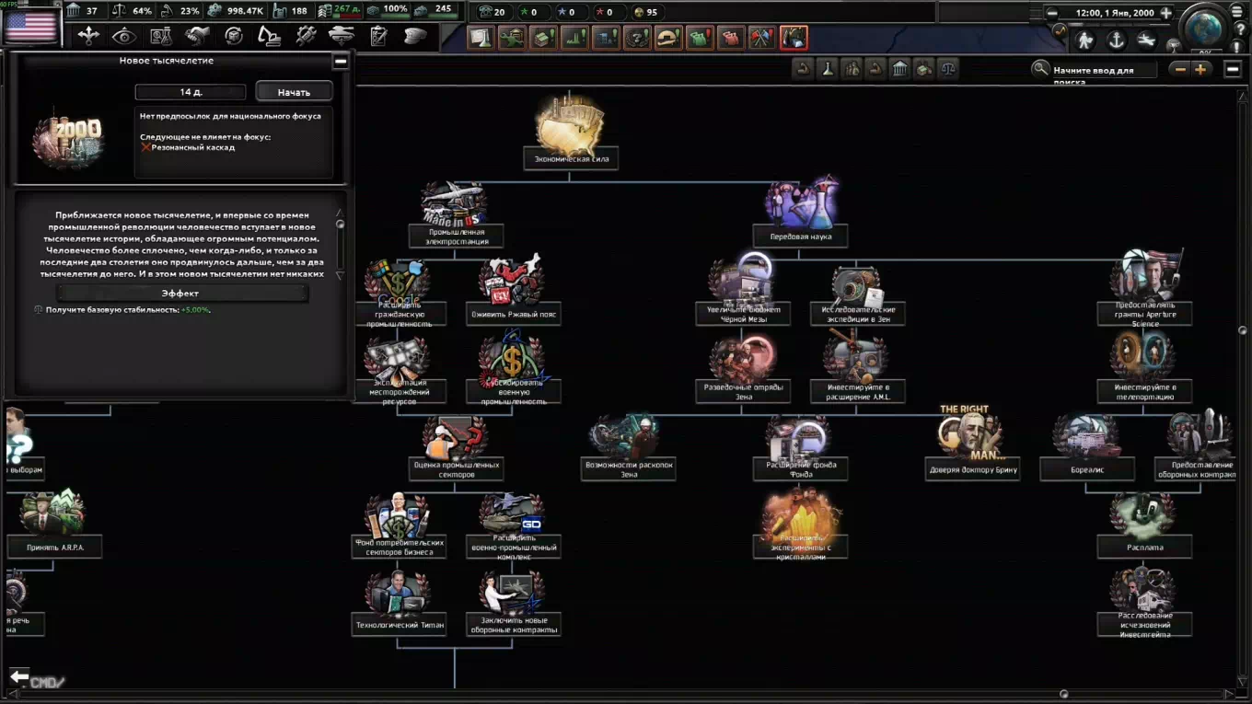Viewport: 1252px width, 704px height.
Task: Collapse the Новое тысячелетие focus panel
Action: (341, 62)
